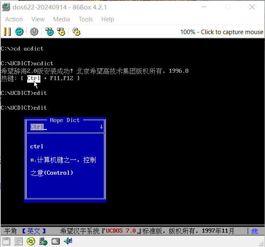Open the Help menu
Image resolution: width=265 pixels, height=247 pixels.
point(108,19)
